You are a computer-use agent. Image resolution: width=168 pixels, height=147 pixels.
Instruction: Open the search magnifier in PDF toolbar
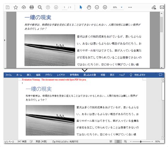(x=40, y=7)
